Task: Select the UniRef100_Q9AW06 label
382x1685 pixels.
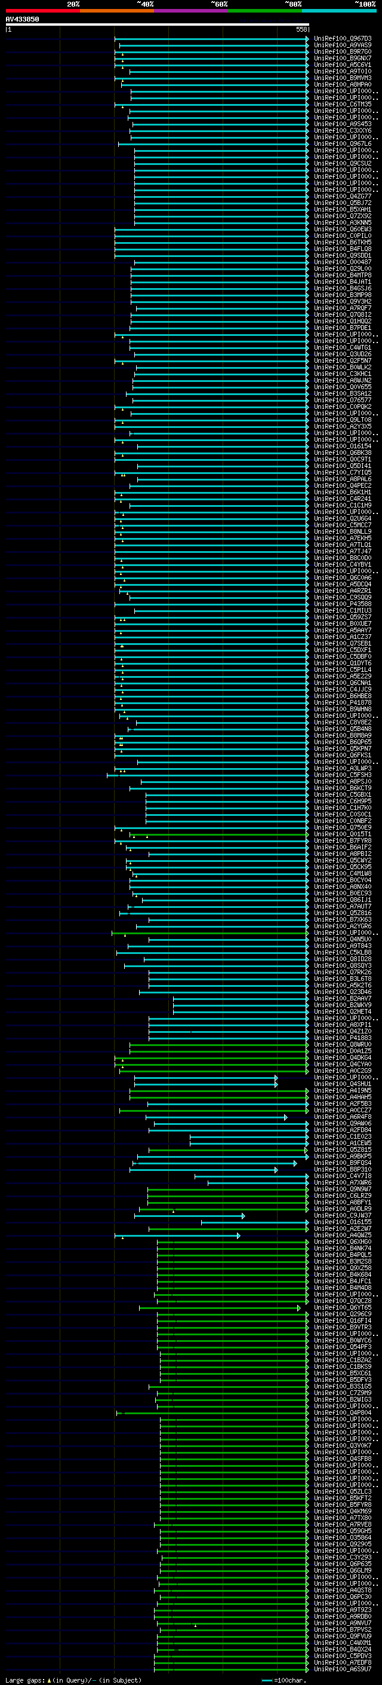Action: (x=343, y=1123)
